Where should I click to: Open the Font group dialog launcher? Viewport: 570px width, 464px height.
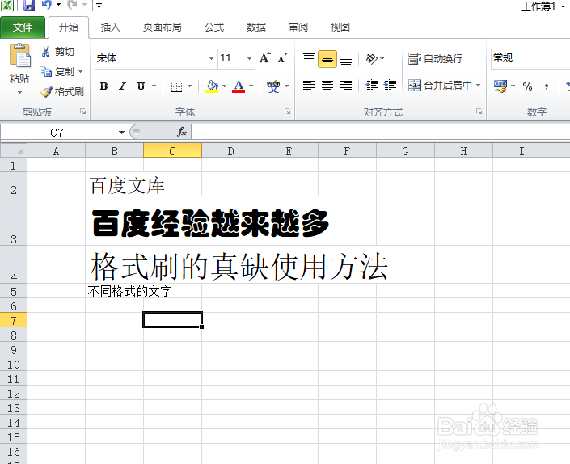tap(287, 112)
